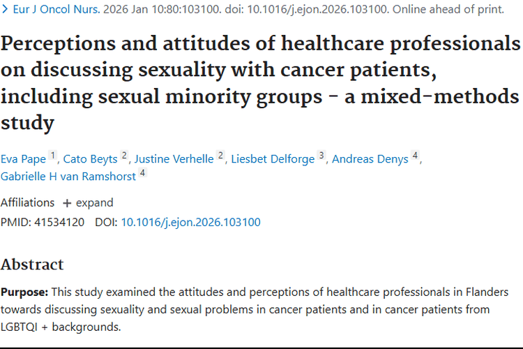The width and height of the screenshot is (523, 349).
Task: Open the DOI link 10.1016/j.ejon.2026.103100
Action: [190, 222]
